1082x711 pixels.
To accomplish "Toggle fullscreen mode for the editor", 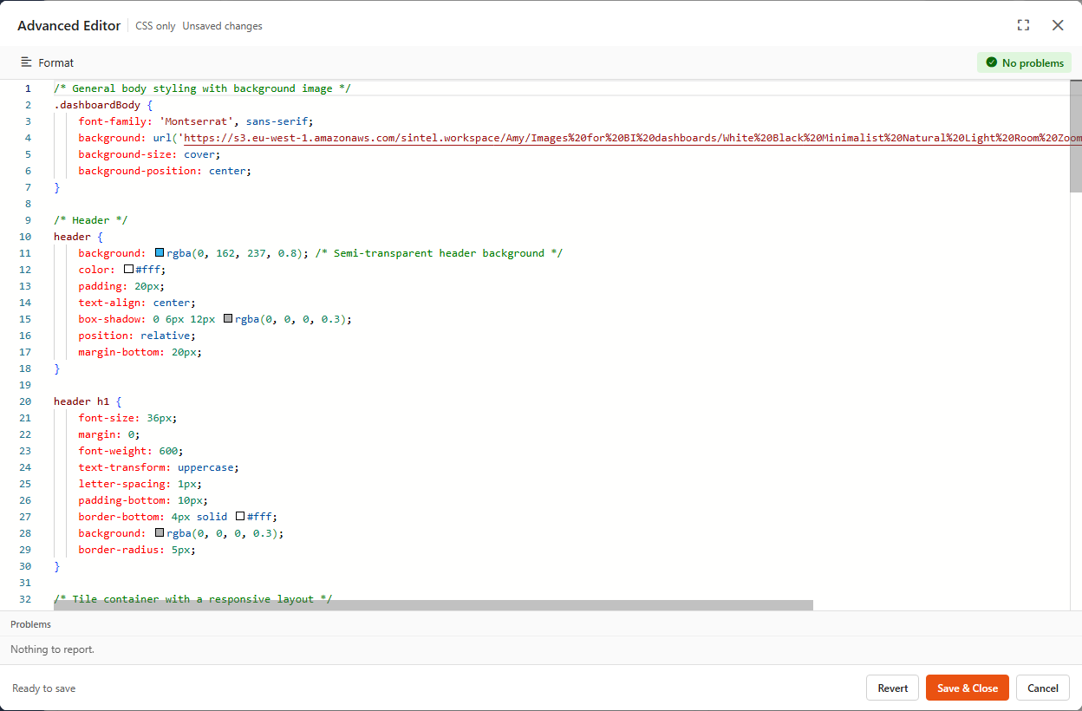I will (1023, 25).
